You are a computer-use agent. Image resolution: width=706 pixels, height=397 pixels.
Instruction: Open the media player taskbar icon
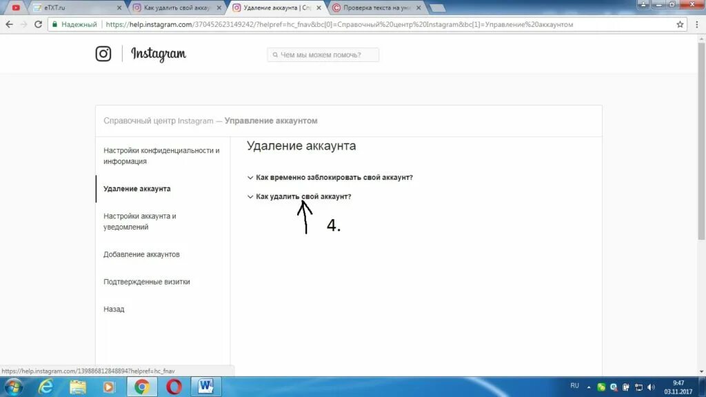(x=108, y=387)
